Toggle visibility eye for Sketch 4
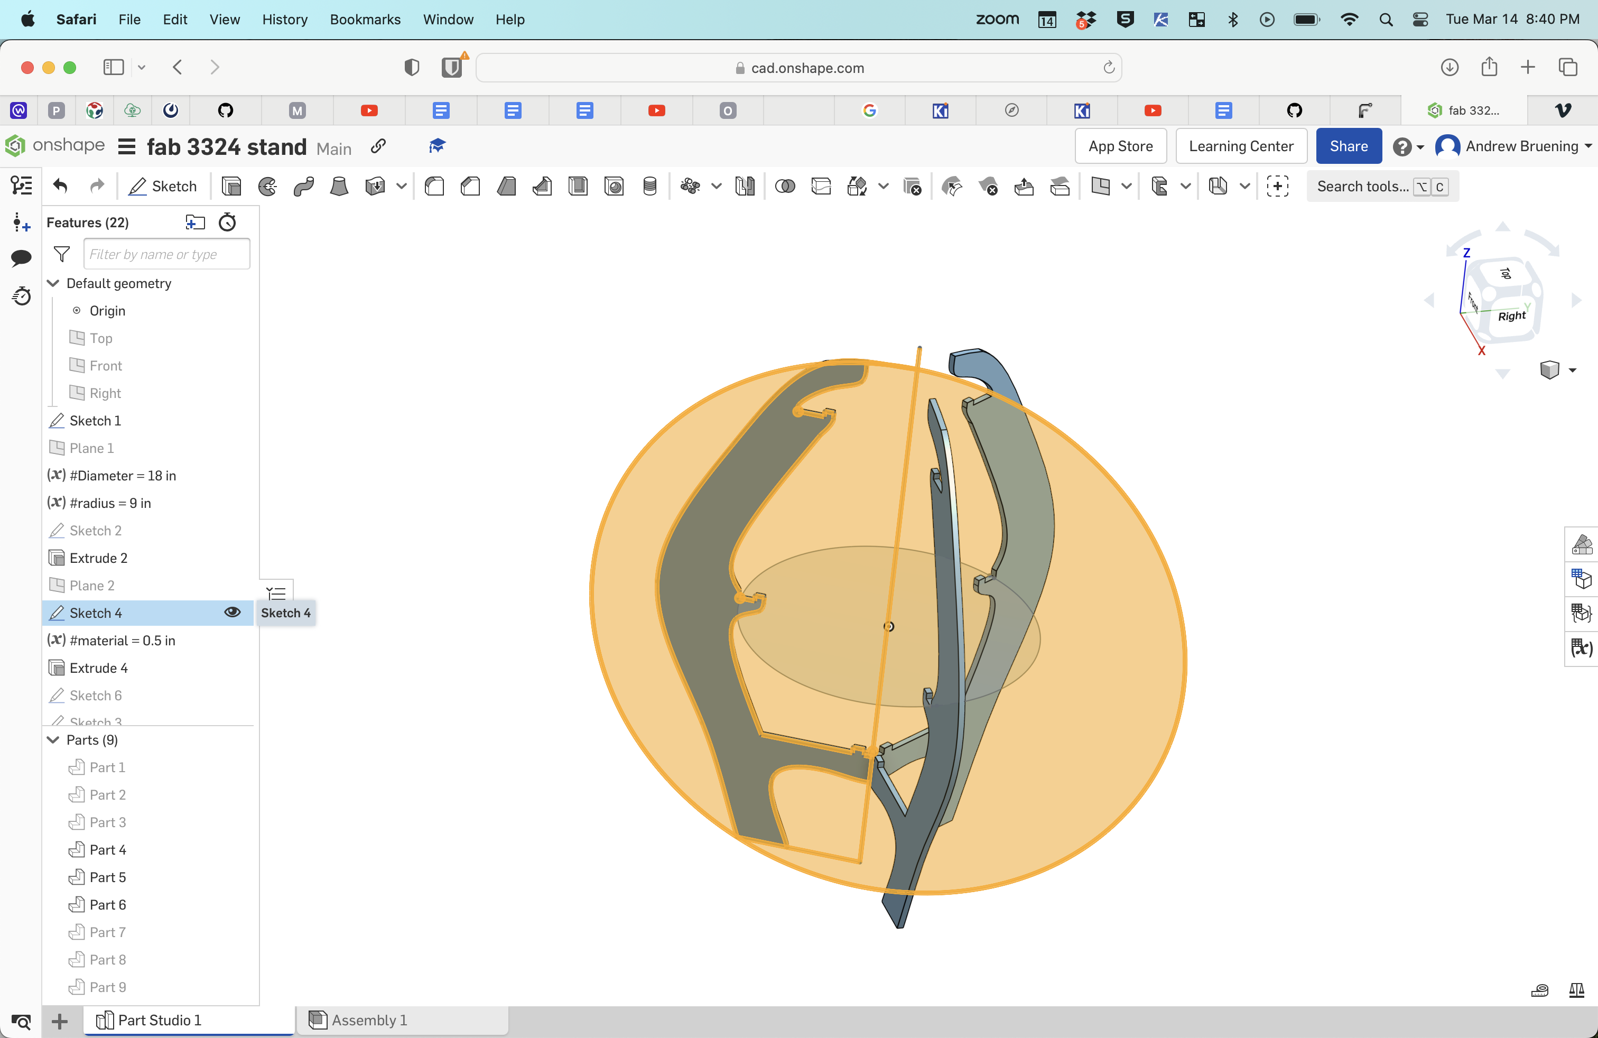Screen dimensions: 1598x1038 point(233,613)
